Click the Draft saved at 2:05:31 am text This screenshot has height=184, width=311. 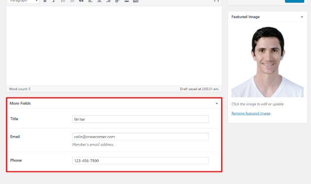(x=200, y=89)
